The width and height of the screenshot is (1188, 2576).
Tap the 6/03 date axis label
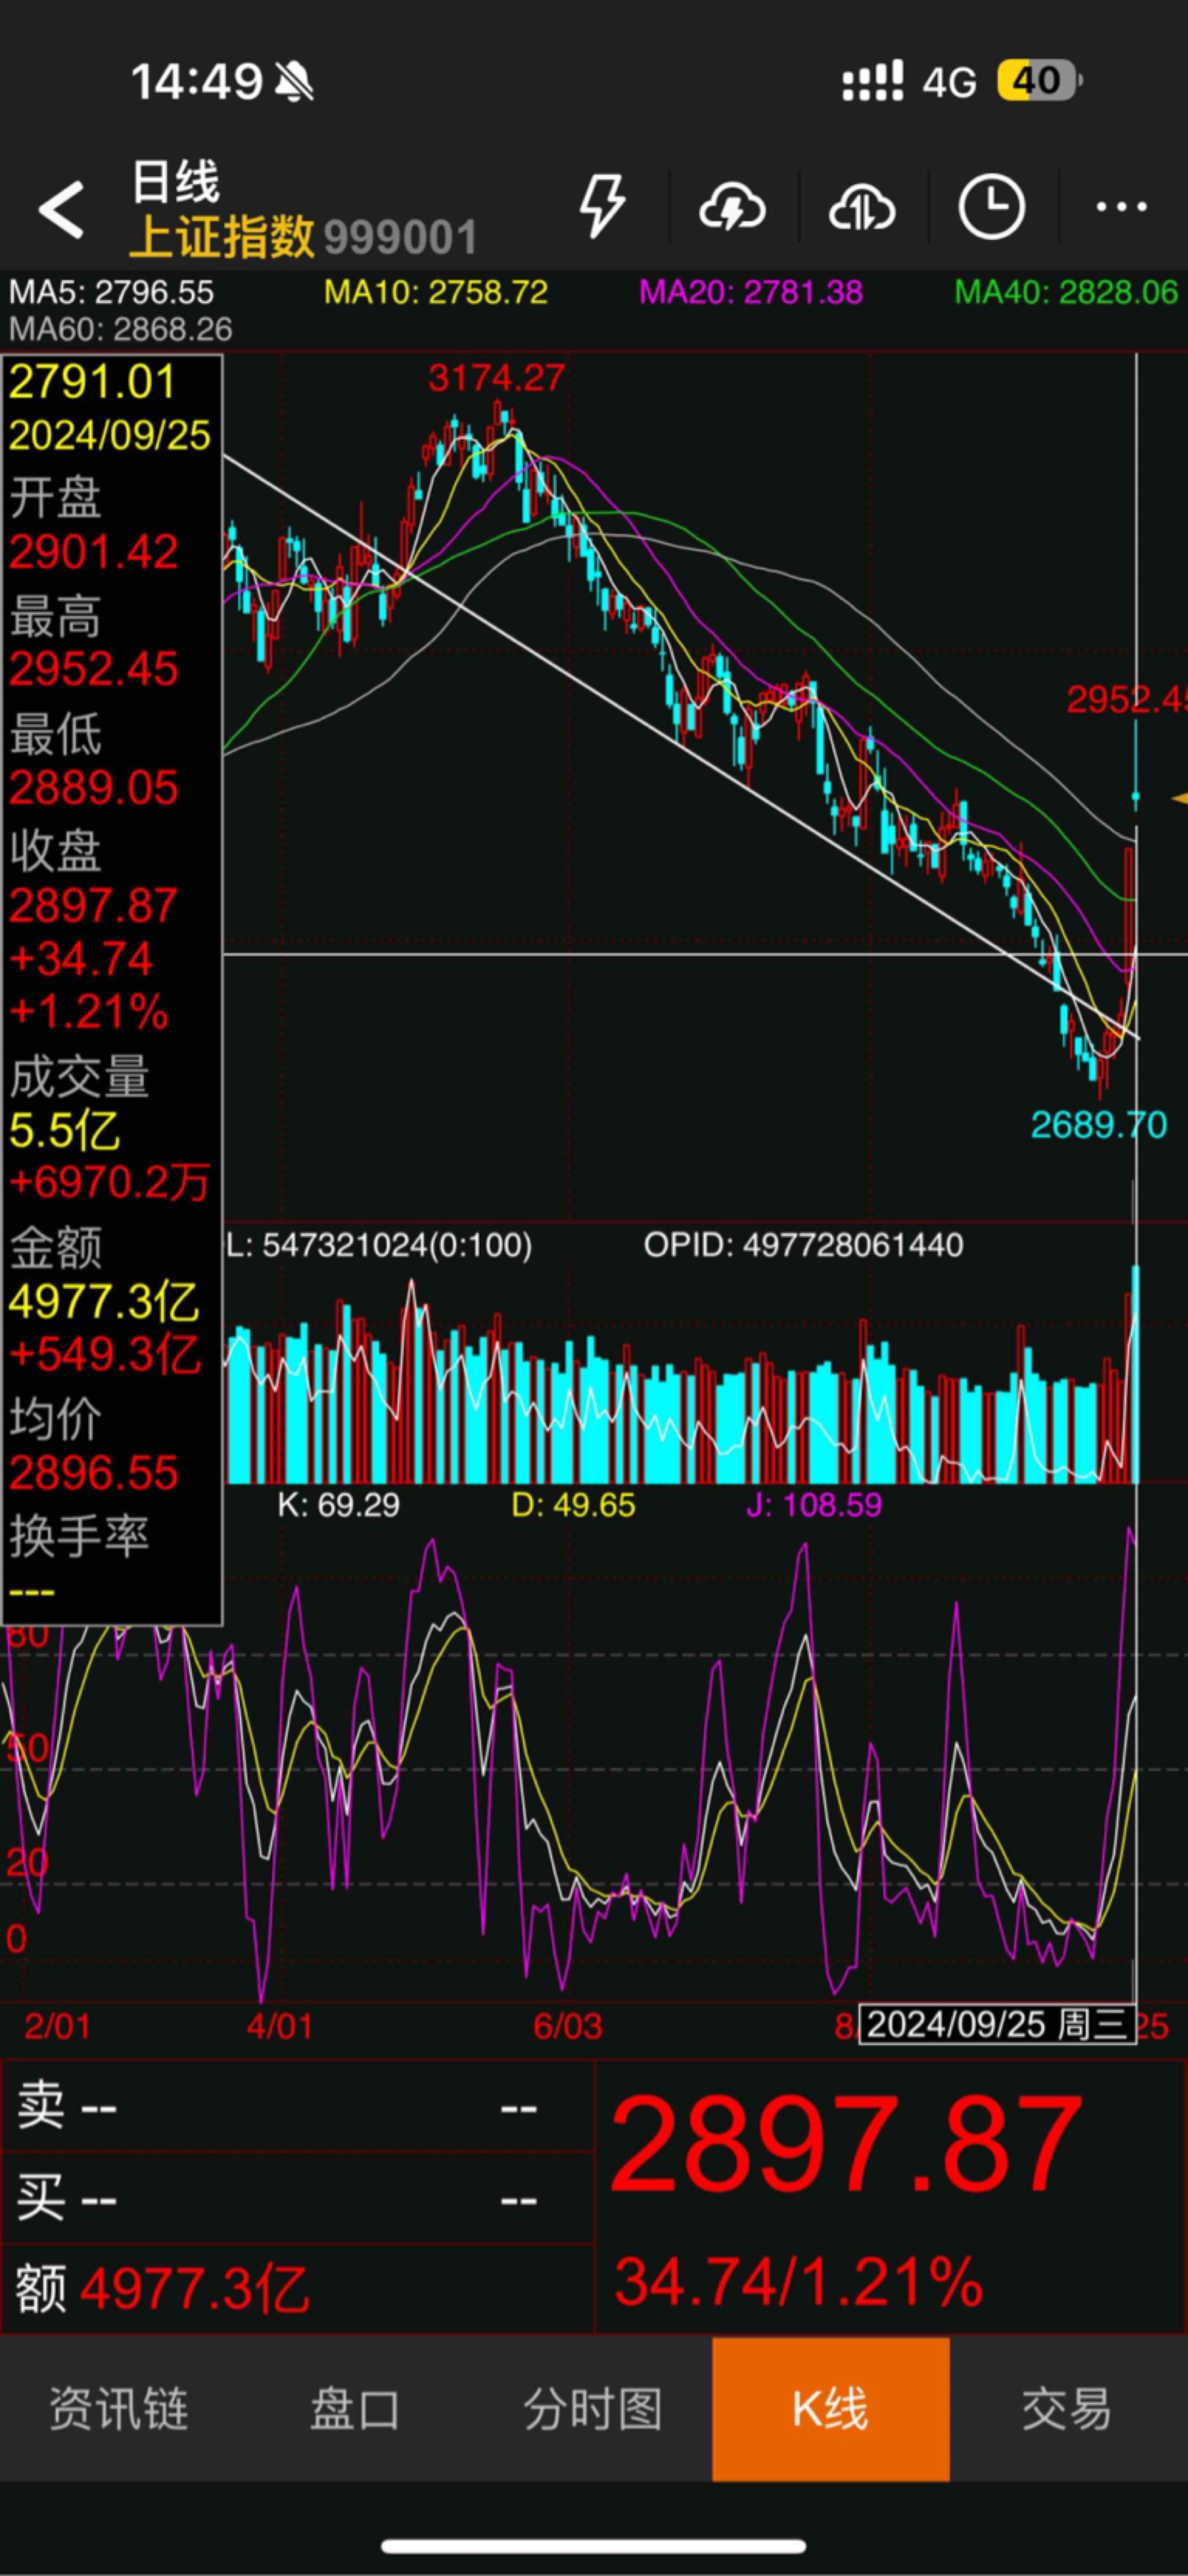(x=568, y=2026)
